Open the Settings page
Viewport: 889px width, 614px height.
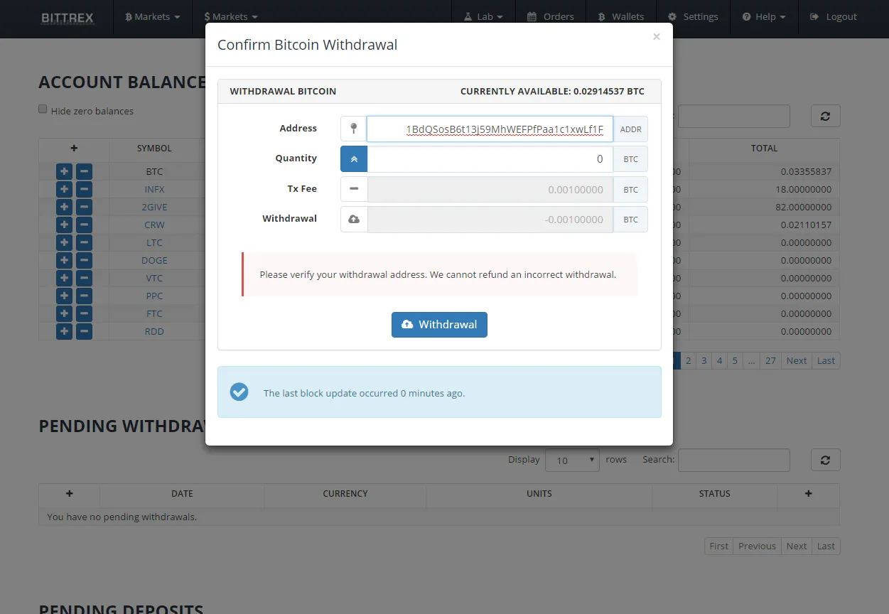pyautogui.click(x=693, y=16)
